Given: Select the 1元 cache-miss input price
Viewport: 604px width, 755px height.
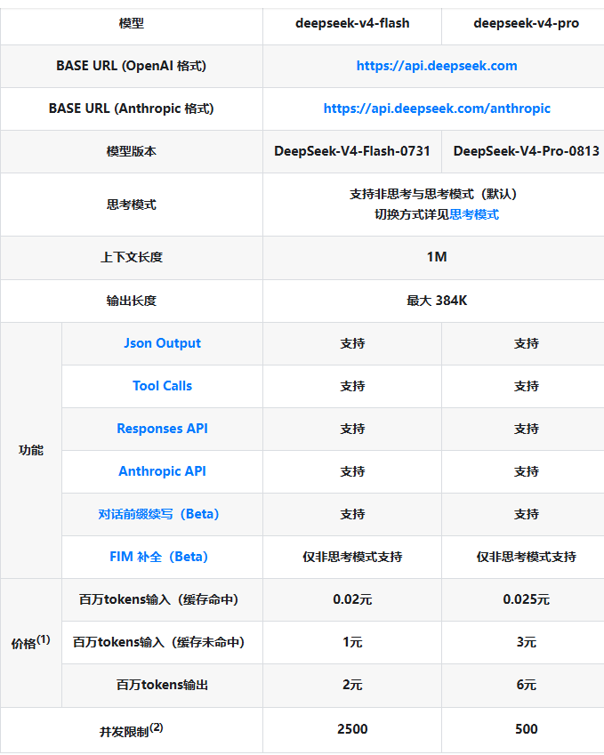Looking at the screenshot, I should (x=352, y=642).
